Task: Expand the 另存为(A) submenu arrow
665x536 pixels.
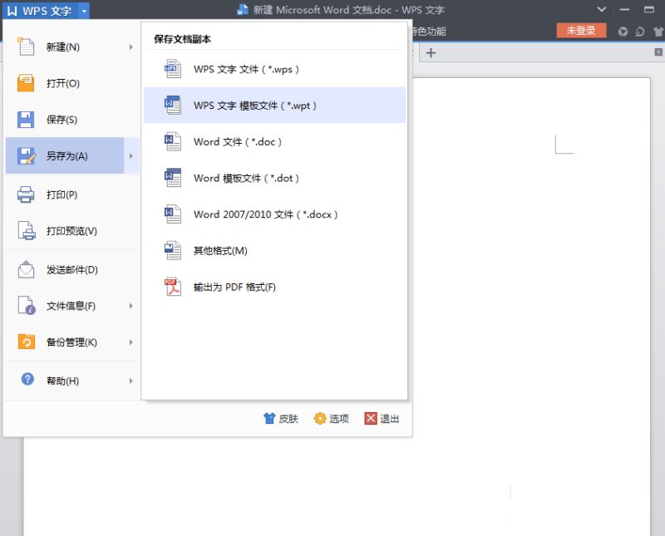Action: pos(131,156)
